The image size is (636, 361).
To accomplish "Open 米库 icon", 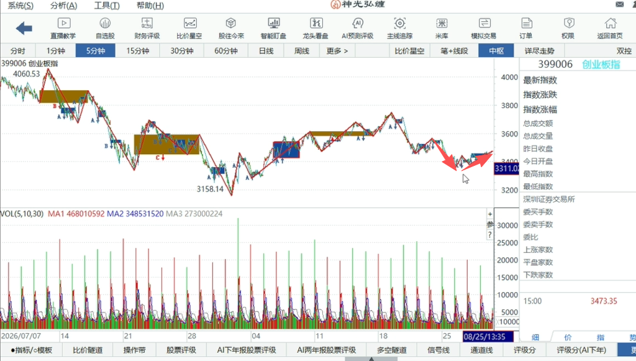I will pos(442,29).
